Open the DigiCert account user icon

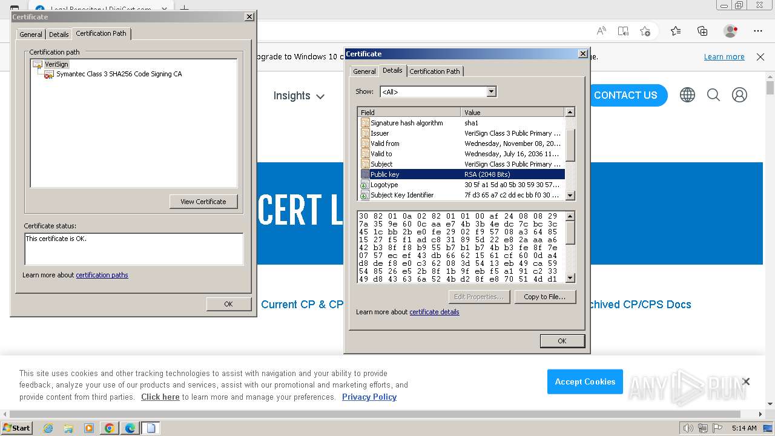coord(739,95)
